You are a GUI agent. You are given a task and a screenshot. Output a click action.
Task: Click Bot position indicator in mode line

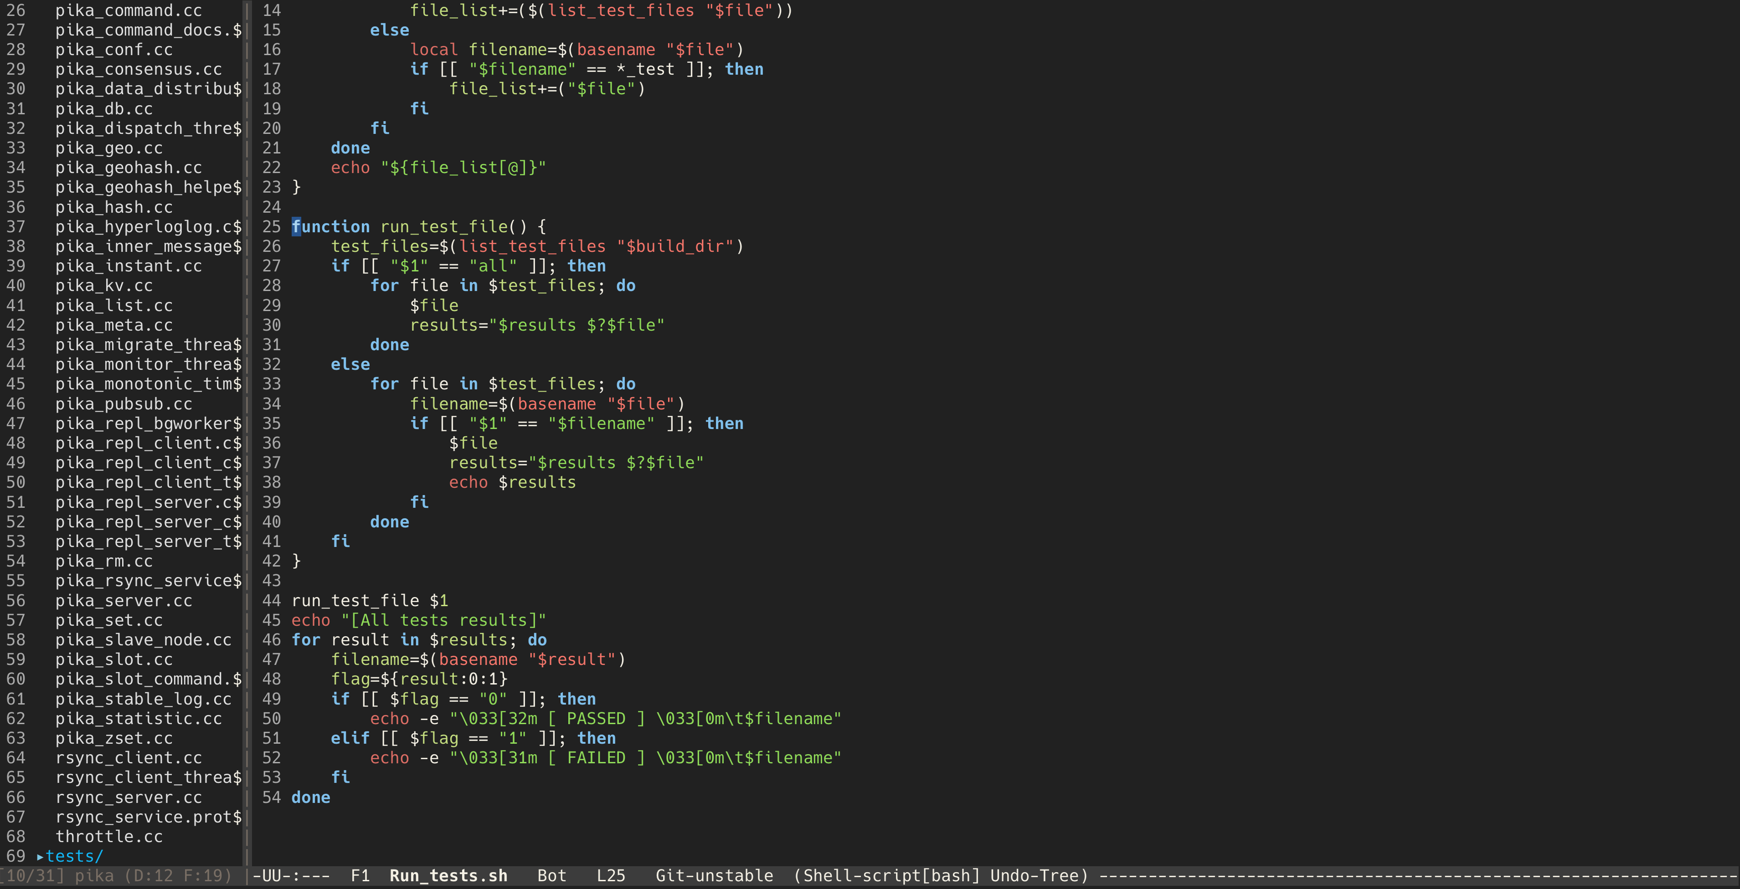(x=551, y=876)
